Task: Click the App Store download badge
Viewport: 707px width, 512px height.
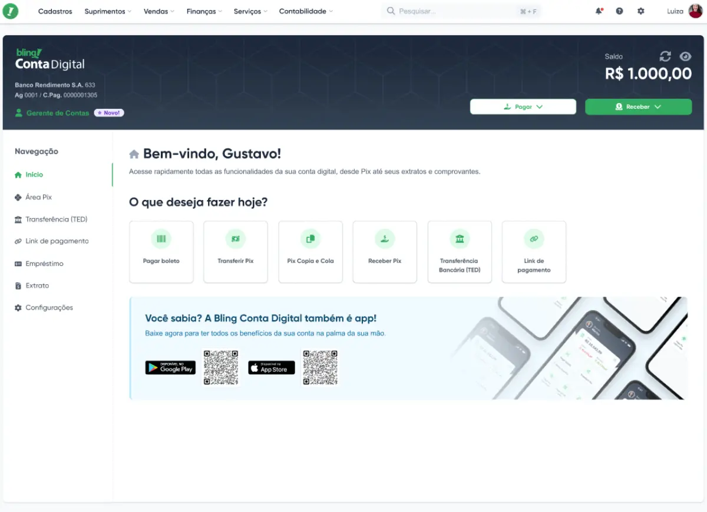Action: pyautogui.click(x=272, y=368)
